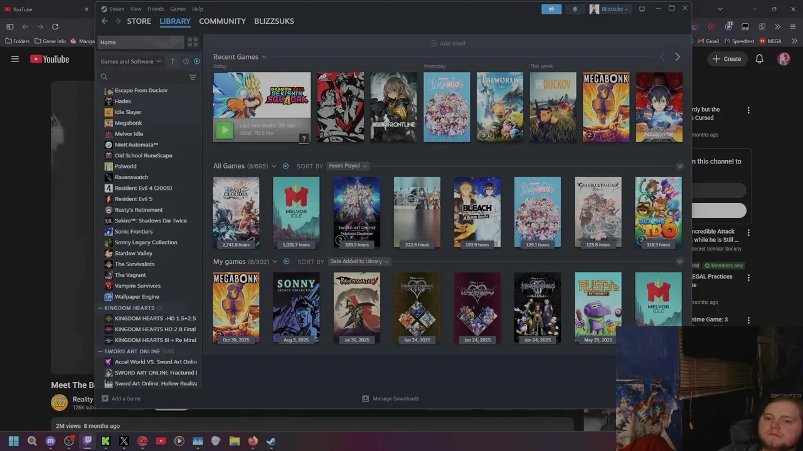The height and width of the screenshot is (451, 803).
Task: Open Steam notifications bell
Action: coord(575,9)
